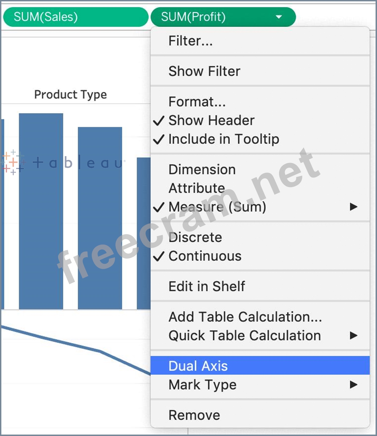Choose Edit in Shelf

click(207, 286)
